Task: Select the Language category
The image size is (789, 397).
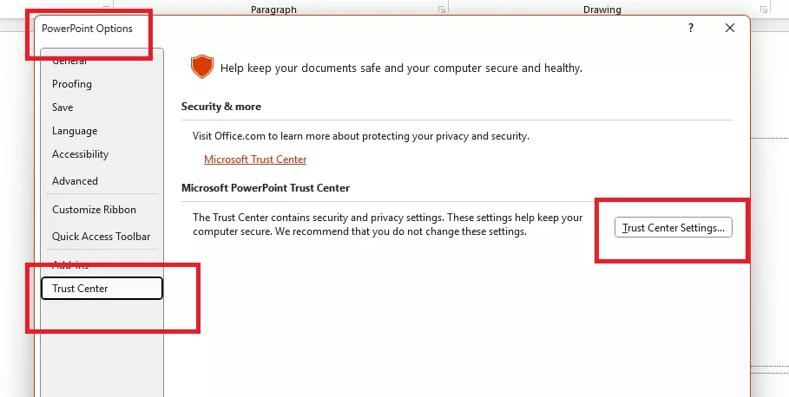Action: pyautogui.click(x=75, y=131)
